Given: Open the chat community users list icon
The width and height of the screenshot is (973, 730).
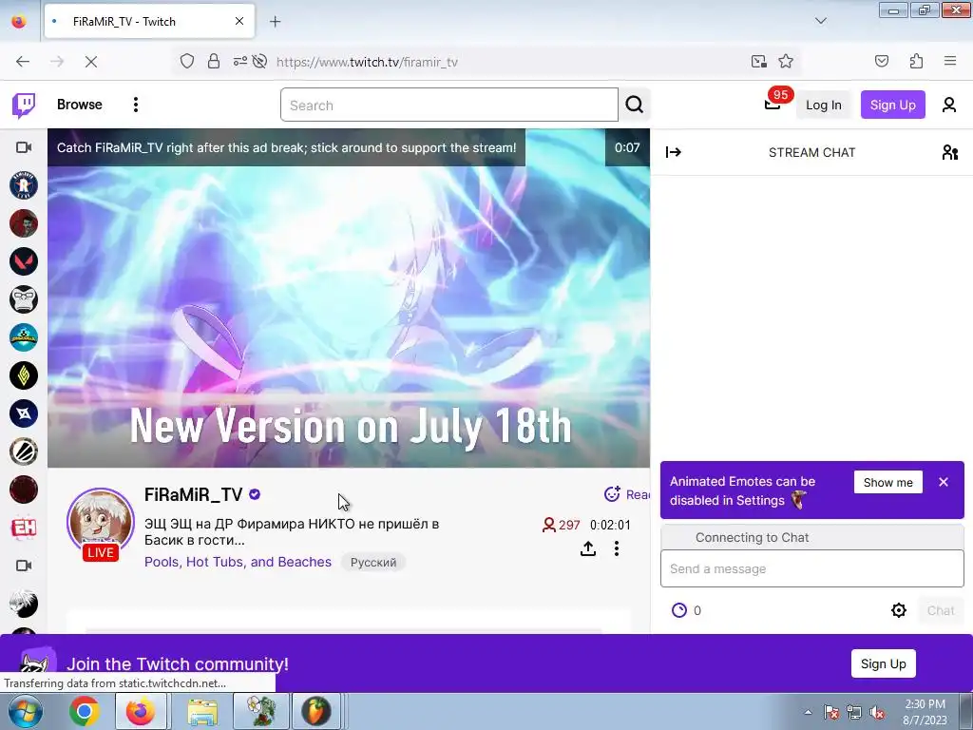Looking at the screenshot, I should (x=949, y=152).
